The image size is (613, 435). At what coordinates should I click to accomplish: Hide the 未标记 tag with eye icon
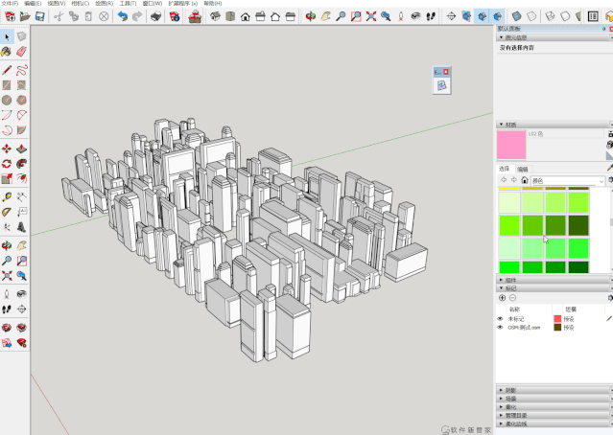click(x=500, y=319)
